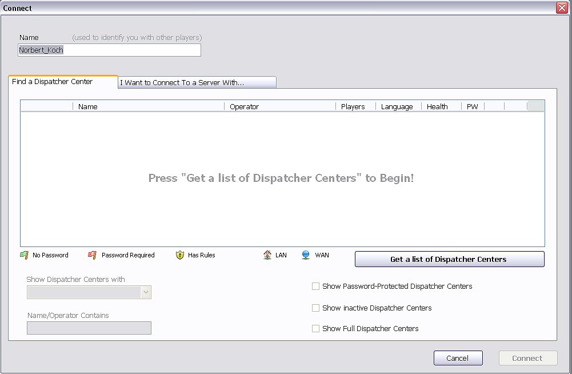Image resolution: width=572 pixels, height=374 pixels.
Task: Click the WAN globe icon
Action: (306, 255)
